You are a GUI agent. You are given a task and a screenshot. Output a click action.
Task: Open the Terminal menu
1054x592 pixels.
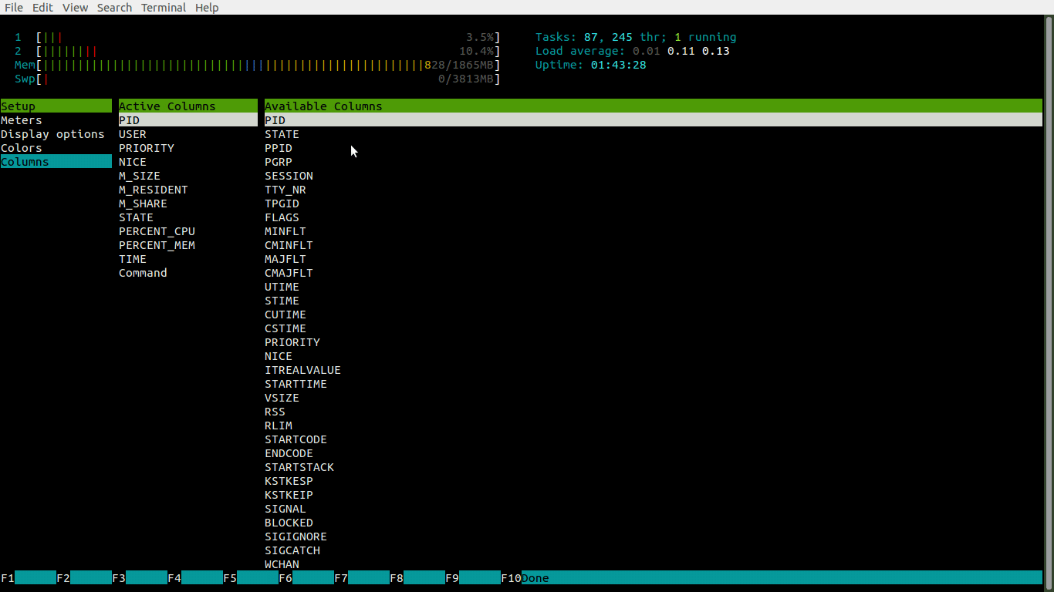point(163,8)
